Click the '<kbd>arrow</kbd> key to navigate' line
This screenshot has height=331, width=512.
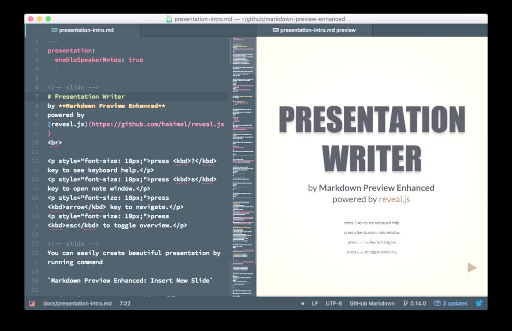[x=115, y=207]
